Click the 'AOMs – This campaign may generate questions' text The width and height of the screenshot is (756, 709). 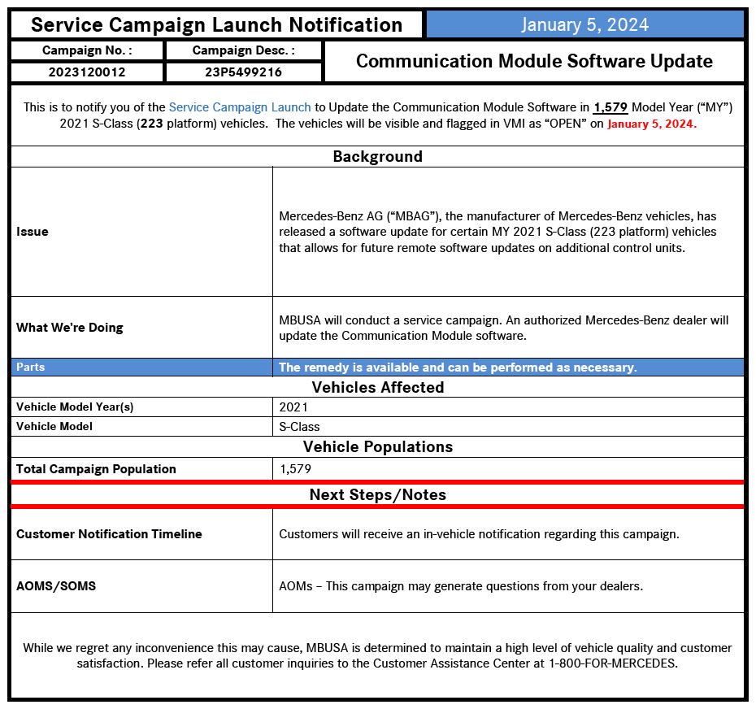tap(461, 586)
